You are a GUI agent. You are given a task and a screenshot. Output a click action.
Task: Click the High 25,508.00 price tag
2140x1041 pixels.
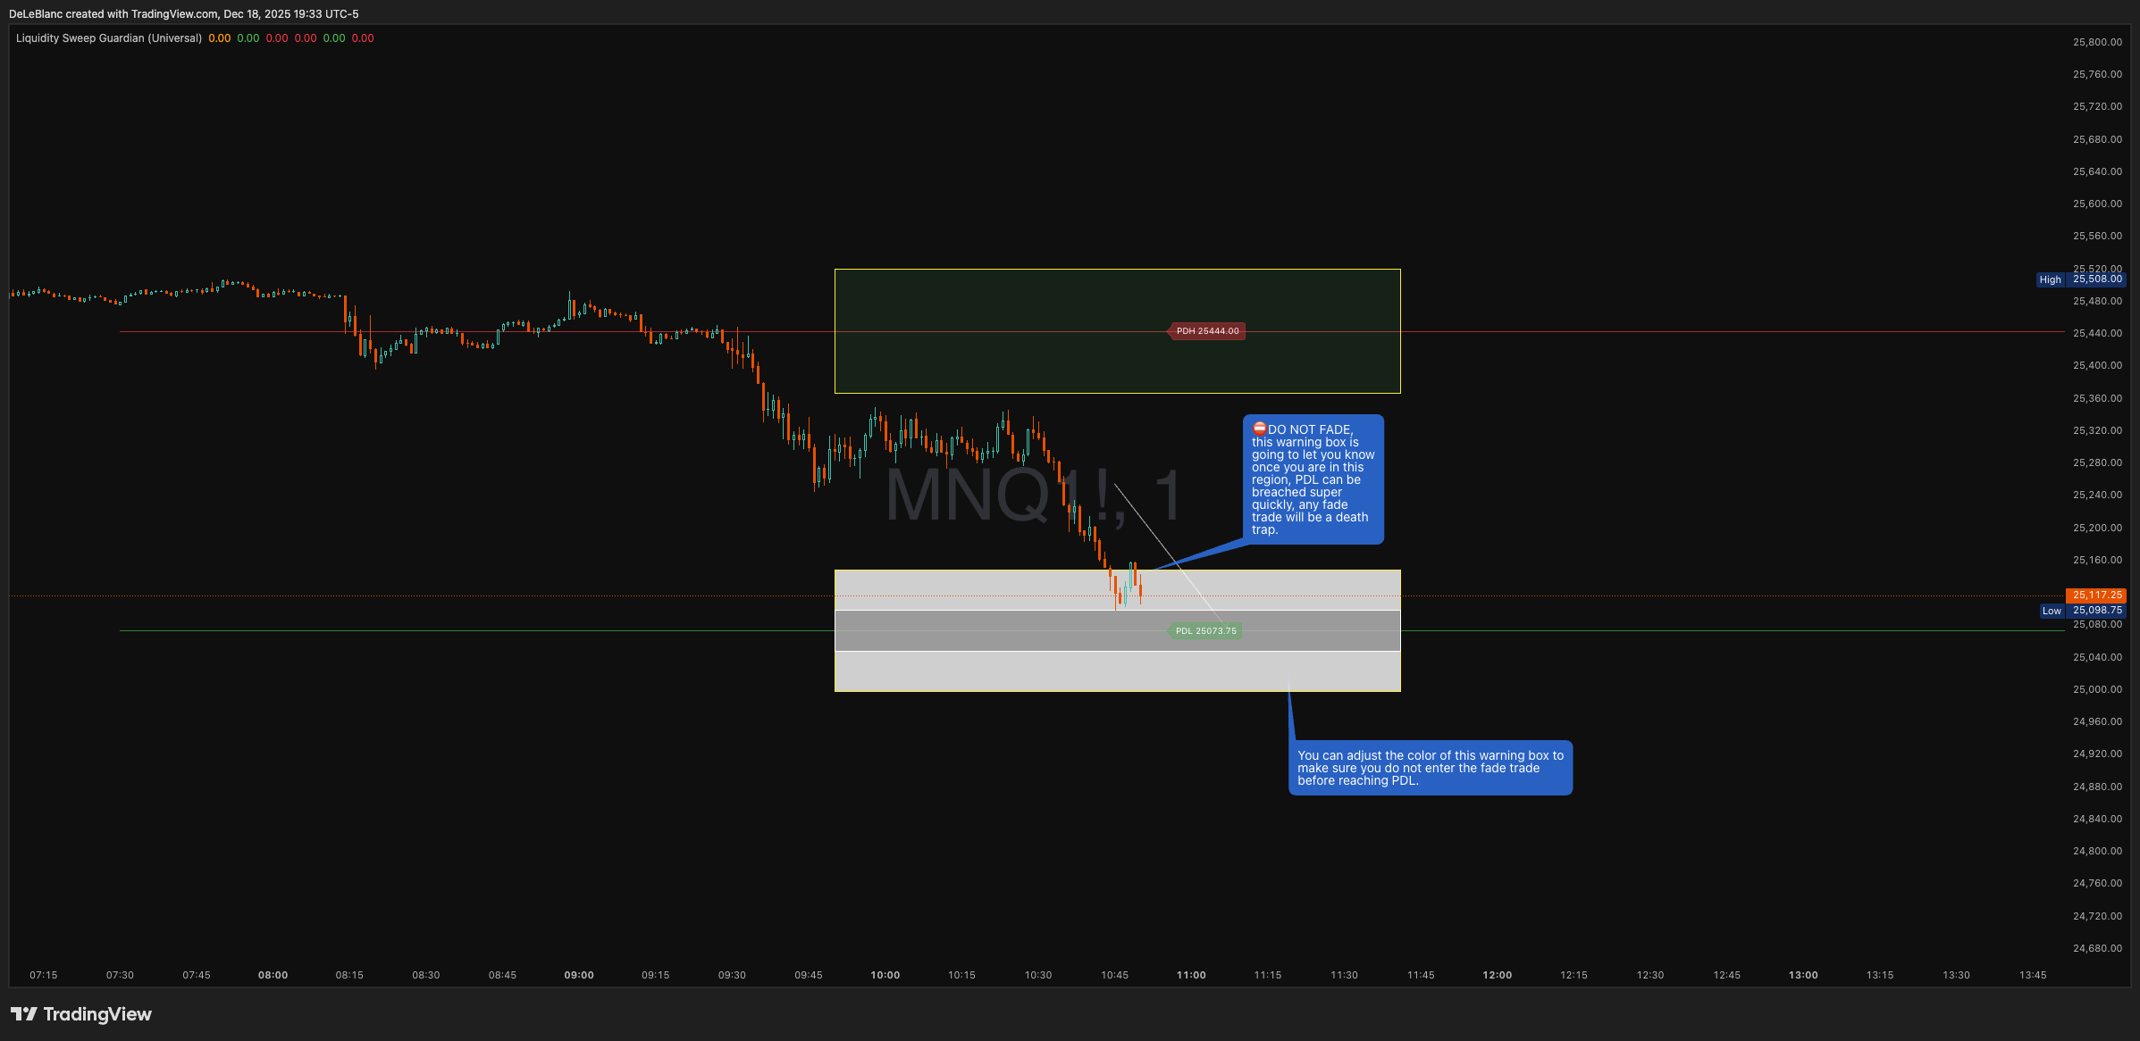tap(2080, 279)
